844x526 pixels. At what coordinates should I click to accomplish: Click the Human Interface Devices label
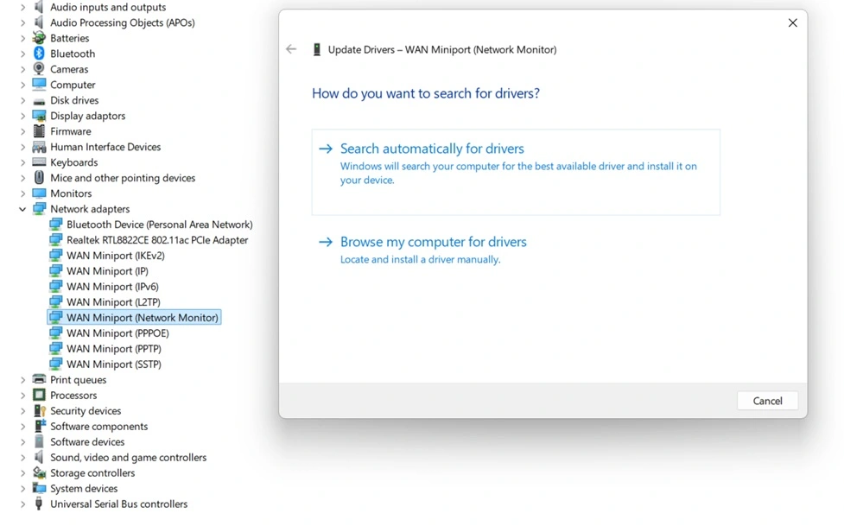click(x=105, y=147)
